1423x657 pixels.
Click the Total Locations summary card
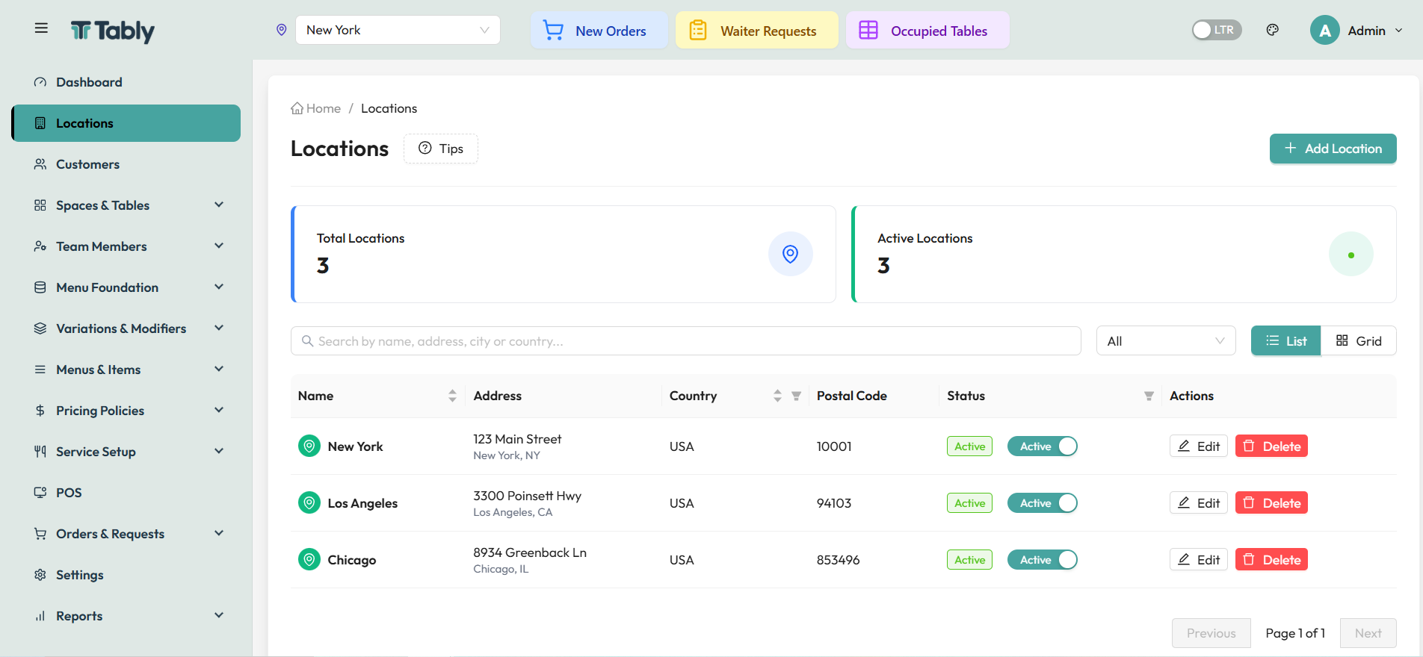(563, 255)
